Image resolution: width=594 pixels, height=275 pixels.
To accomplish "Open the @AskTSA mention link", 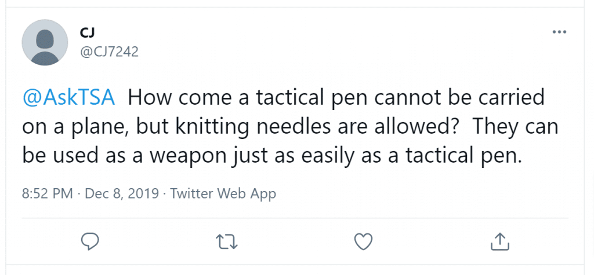I will 68,98.
